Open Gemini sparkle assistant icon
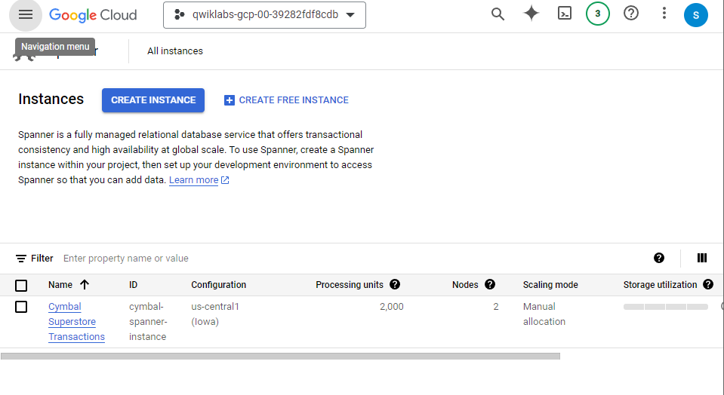This screenshot has height=395, width=724. (531, 14)
